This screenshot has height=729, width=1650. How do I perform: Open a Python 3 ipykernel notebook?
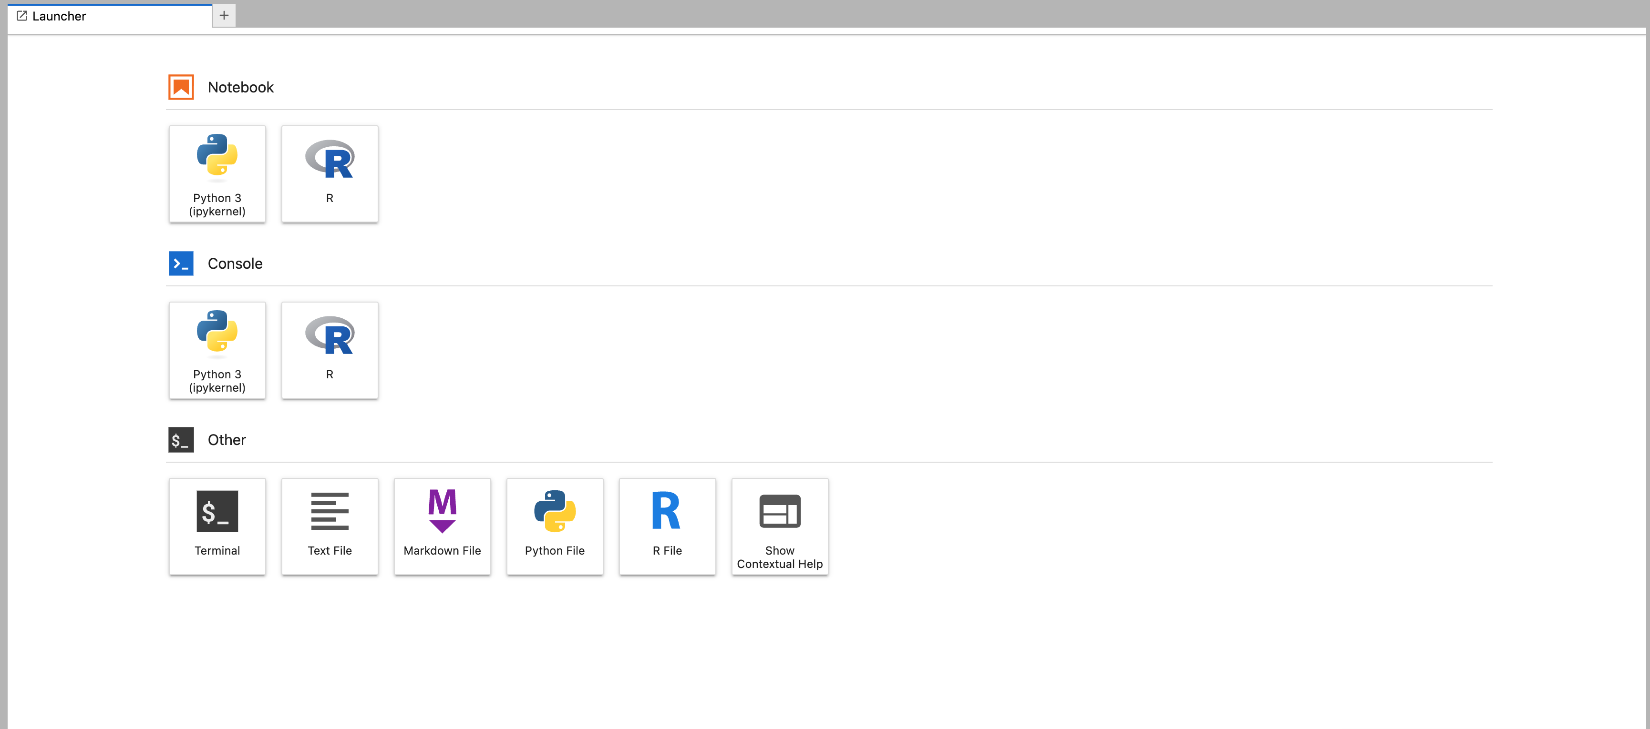coord(217,173)
